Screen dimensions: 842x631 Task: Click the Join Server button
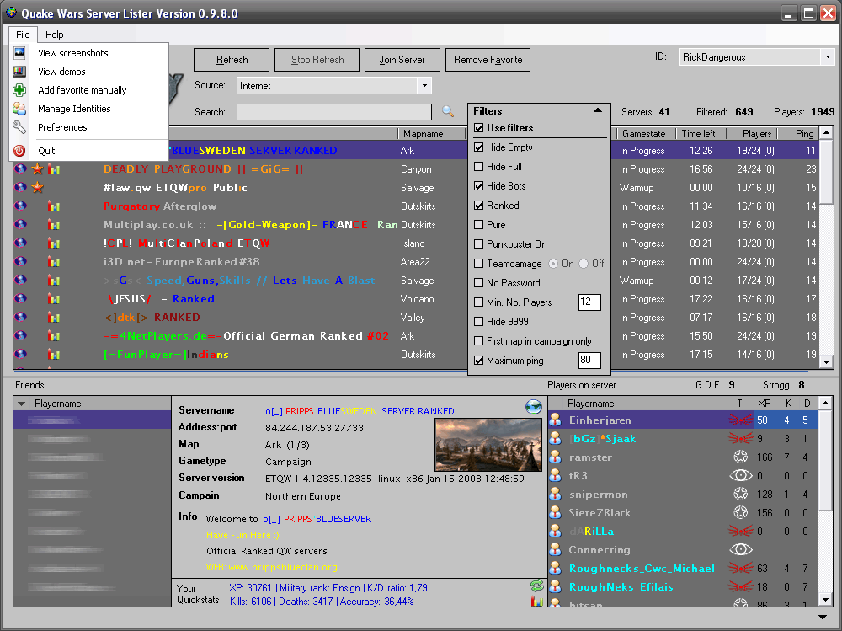tap(402, 60)
